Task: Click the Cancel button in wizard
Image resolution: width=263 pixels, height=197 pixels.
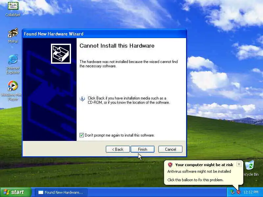Action: 170,149
